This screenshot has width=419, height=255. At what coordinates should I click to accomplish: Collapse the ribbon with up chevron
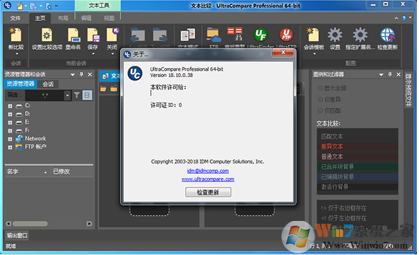tap(396, 18)
